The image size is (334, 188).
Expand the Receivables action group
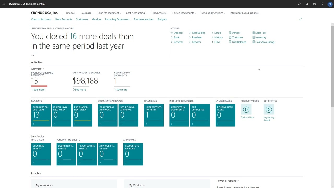click(197, 33)
